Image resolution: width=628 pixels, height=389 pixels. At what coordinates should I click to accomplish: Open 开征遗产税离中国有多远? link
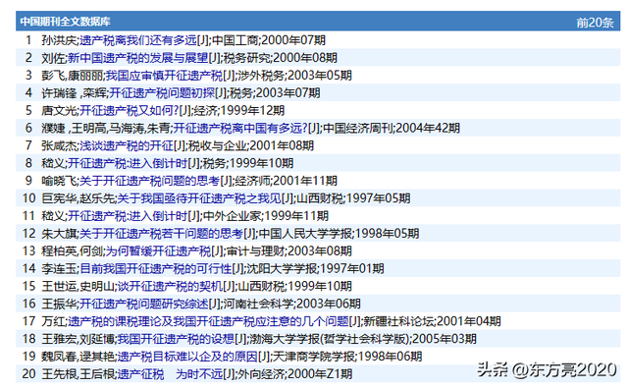tap(240, 128)
